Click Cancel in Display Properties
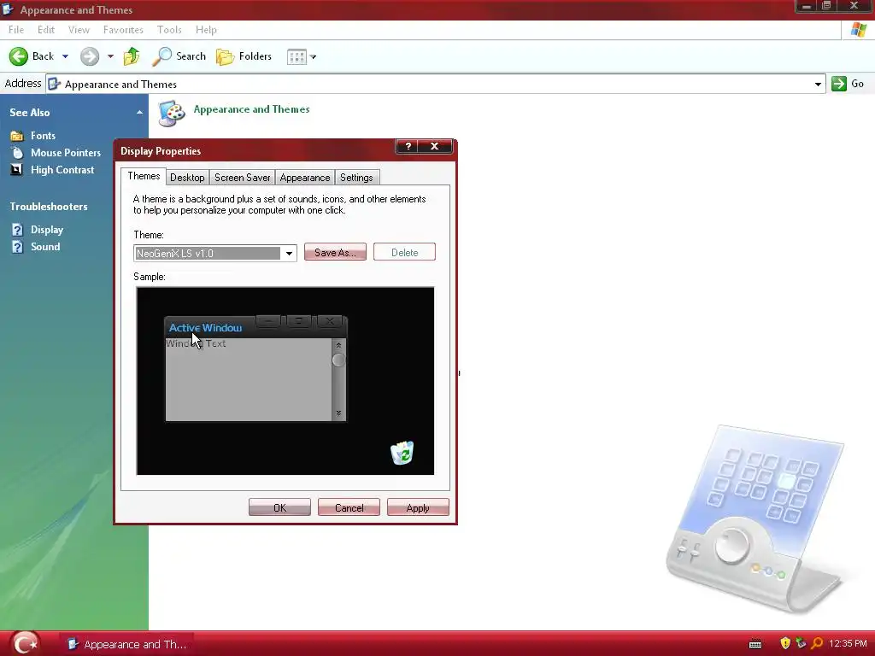 349,507
